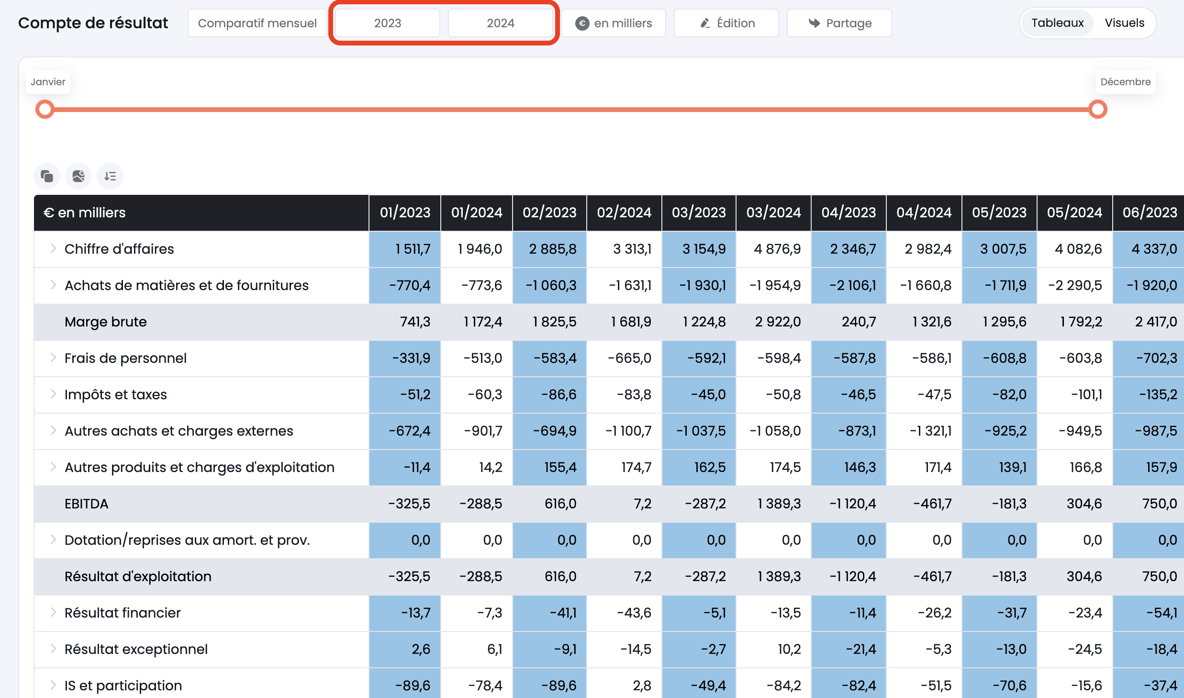Click the Marge brute row label
This screenshot has width=1184, height=698.
pyautogui.click(x=106, y=322)
